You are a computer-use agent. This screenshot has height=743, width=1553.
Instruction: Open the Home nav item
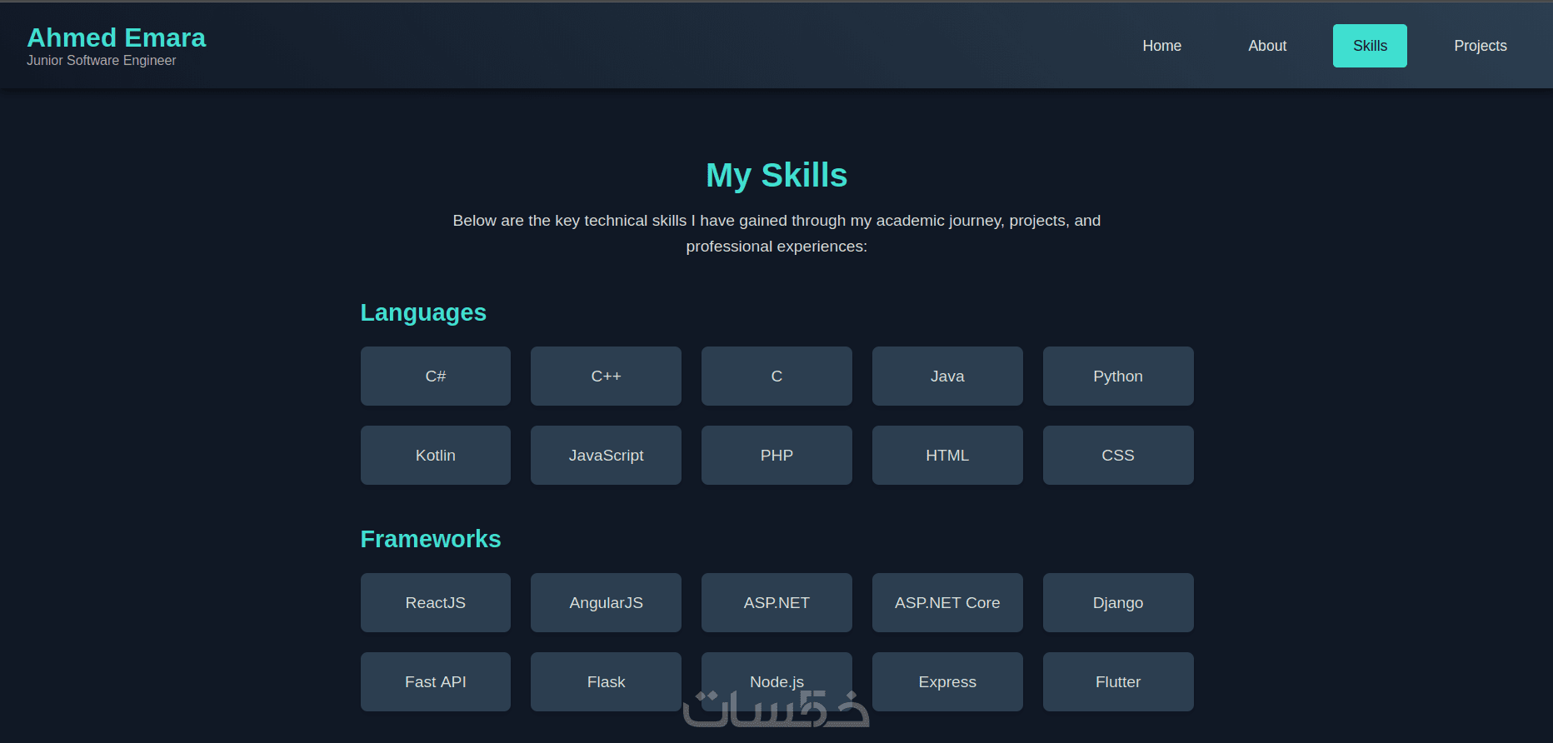(1161, 46)
